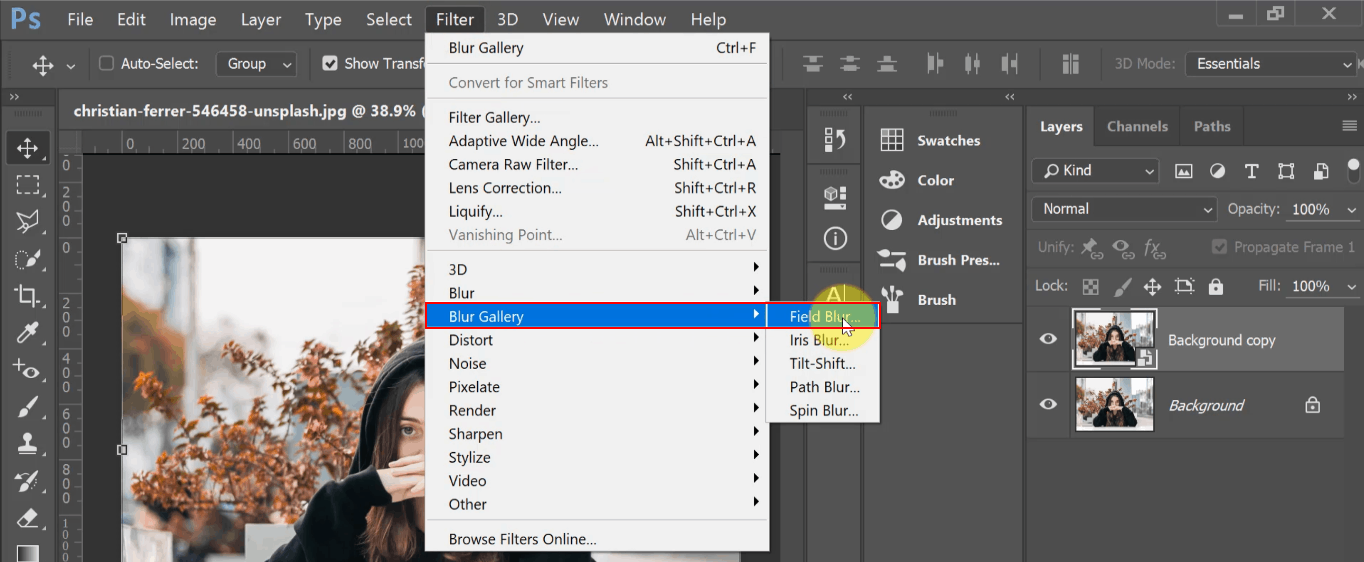Click lock image pixels brush icon
This screenshot has width=1364, height=562.
1122,286
